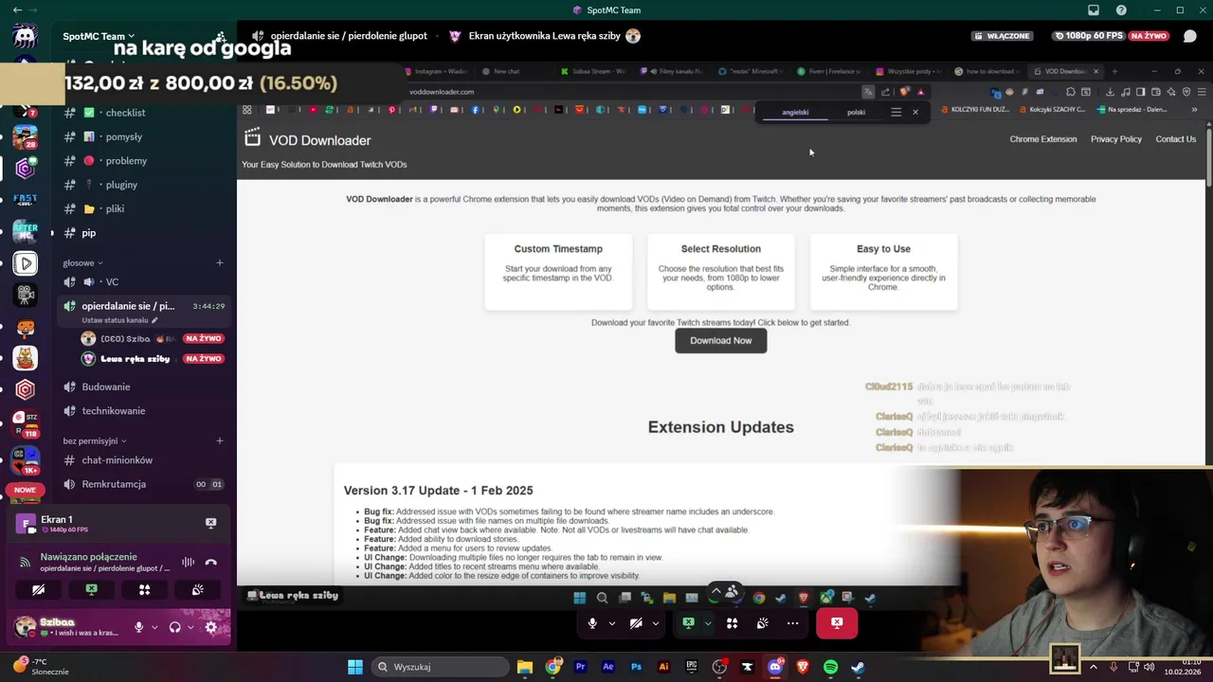The width and height of the screenshot is (1213, 682).
Task: Collapse the bez permisyjni category
Action: pyautogui.click(x=94, y=440)
